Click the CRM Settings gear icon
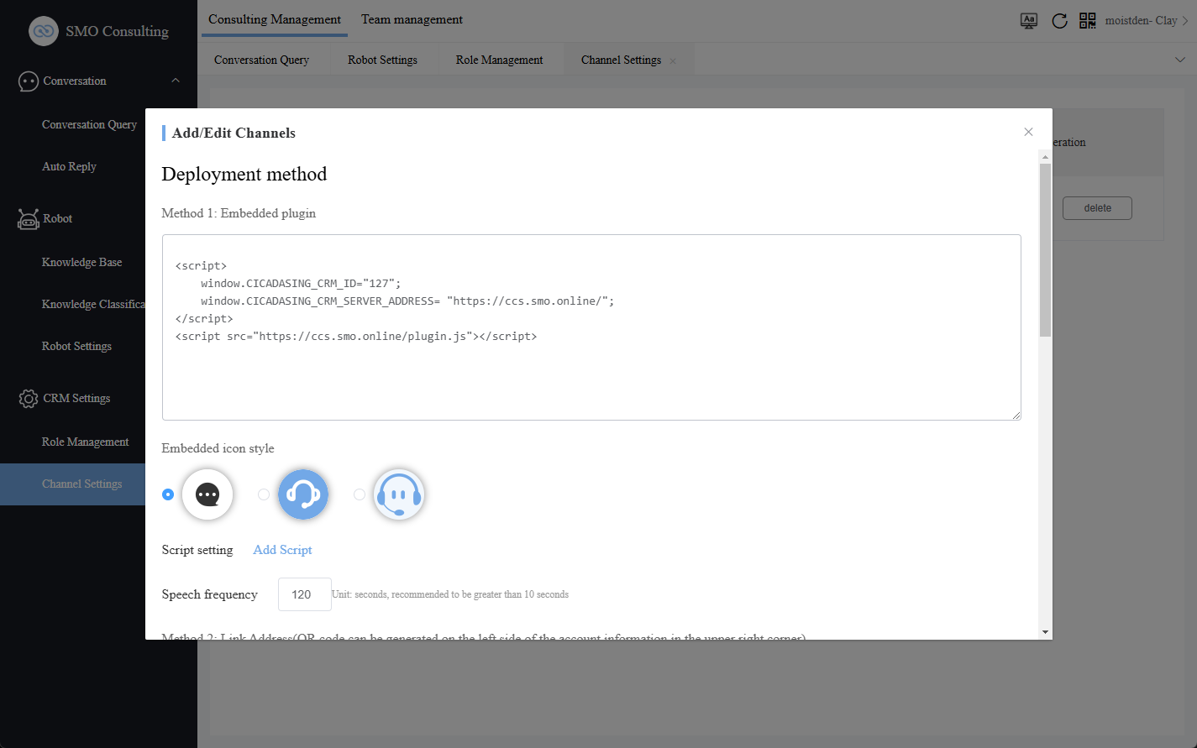Image resolution: width=1197 pixels, height=748 pixels. (29, 399)
